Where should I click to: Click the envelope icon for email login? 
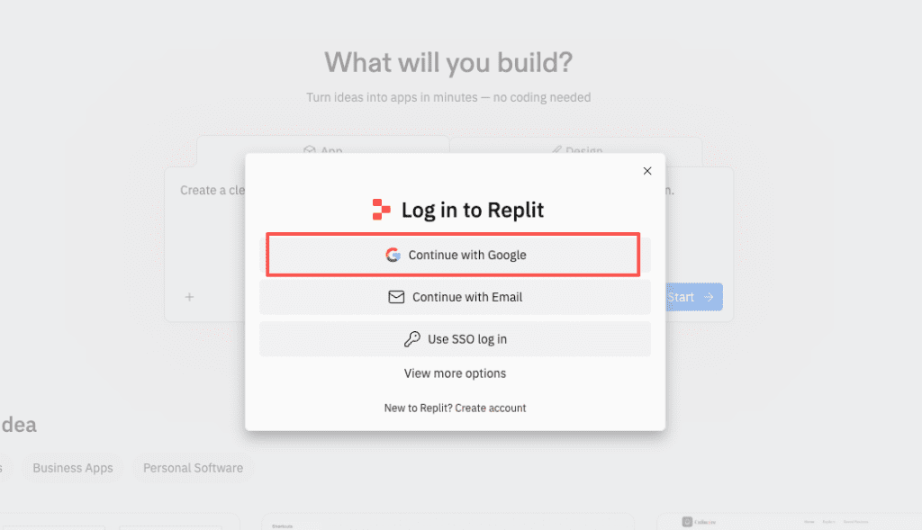coord(396,297)
